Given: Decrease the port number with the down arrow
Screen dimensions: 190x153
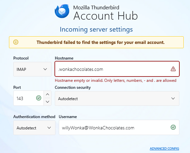Looking at the screenshot, I should (x=47, y=102).
